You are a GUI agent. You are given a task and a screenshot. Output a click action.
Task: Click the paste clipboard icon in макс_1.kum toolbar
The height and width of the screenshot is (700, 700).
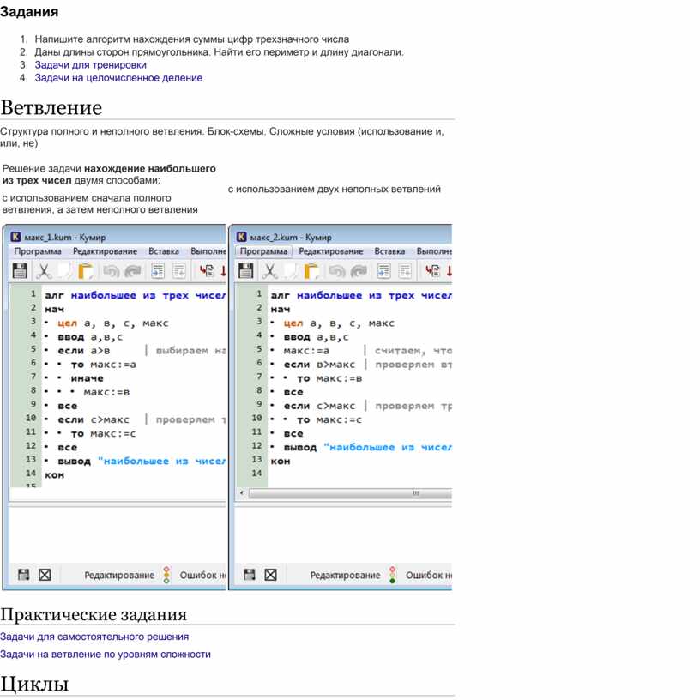(x=86, y=271)
